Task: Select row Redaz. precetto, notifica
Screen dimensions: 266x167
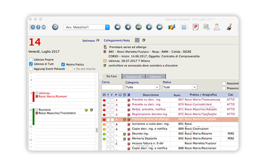Action: (x=170, y=109)
